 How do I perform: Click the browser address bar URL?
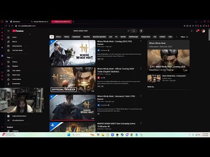click(27, 26)
